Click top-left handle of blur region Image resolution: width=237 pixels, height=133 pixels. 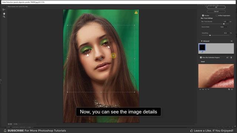[x=67, y=25]
